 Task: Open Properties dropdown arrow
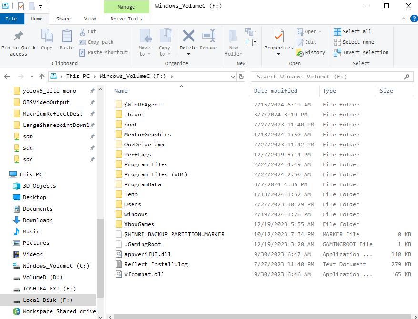(x=278, y=54)
